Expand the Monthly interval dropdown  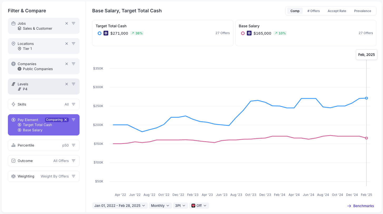tap(160, 206)
